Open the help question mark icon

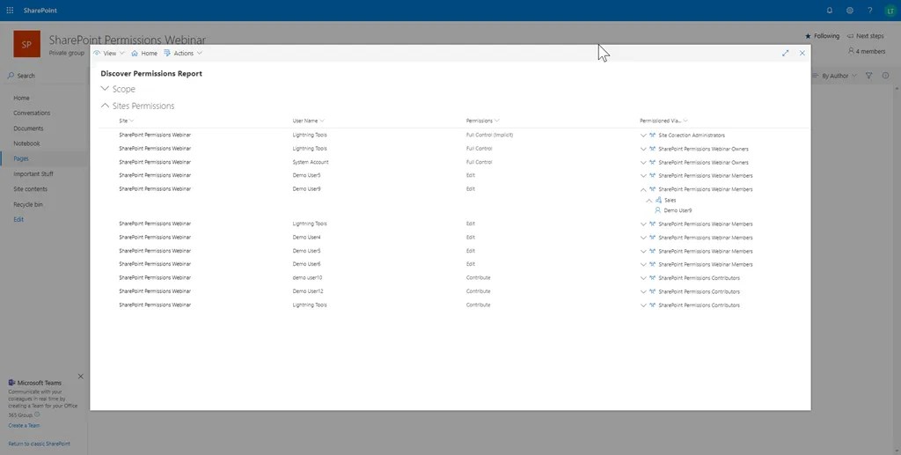(869, 11)
